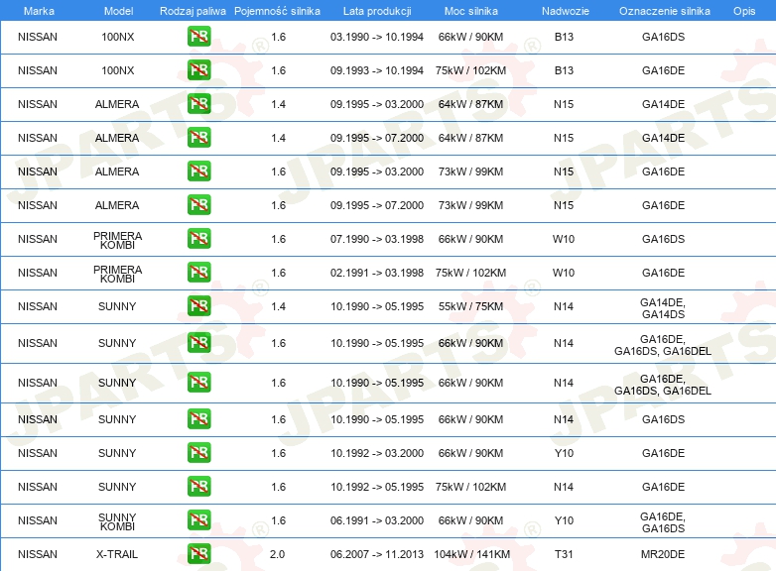Screen dimensions: 776x571
Task: Click the N14 body code in the SUNNY 1.4 row
Action: point(564,306)
